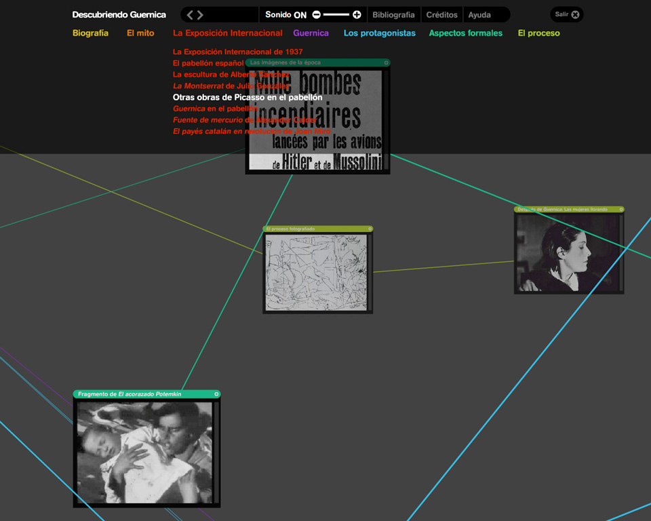Open Los protagonistas section
651x521 pixels.
pyautogui.click(x=380, y=33)
